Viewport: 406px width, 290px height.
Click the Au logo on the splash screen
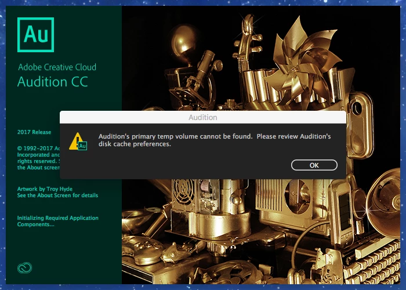coord(36,35)
